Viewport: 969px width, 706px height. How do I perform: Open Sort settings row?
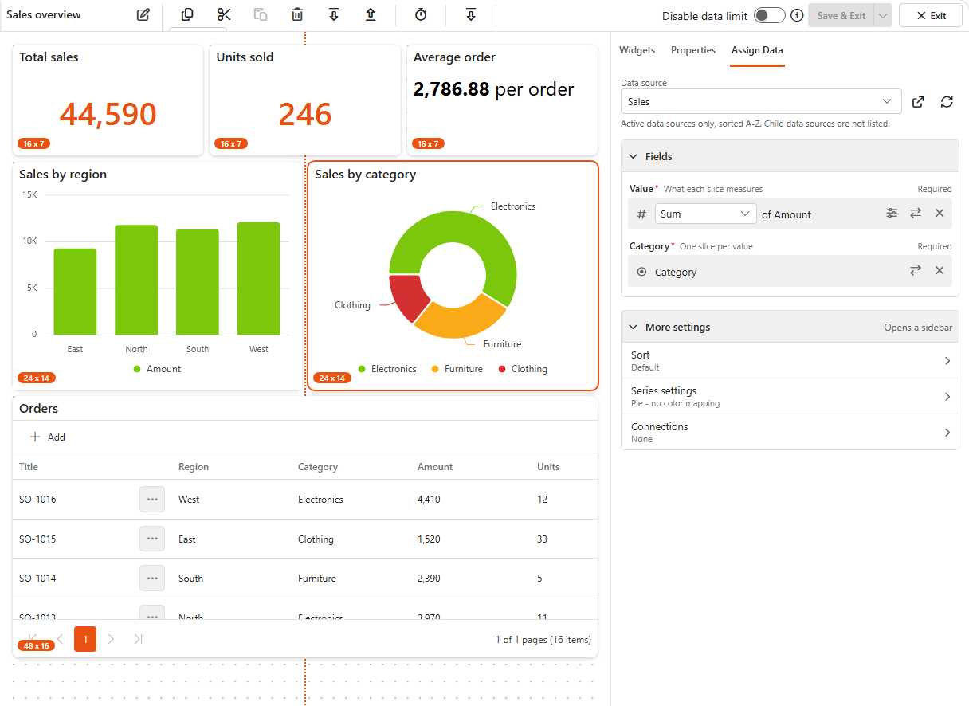(x=790, y=360)
